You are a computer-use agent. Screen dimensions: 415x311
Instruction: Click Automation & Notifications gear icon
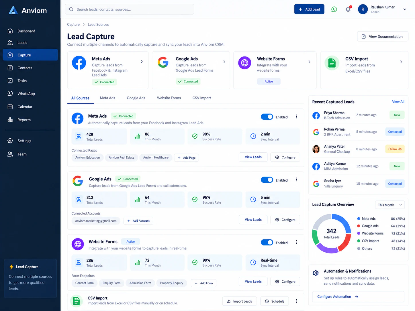pos(316,273)
